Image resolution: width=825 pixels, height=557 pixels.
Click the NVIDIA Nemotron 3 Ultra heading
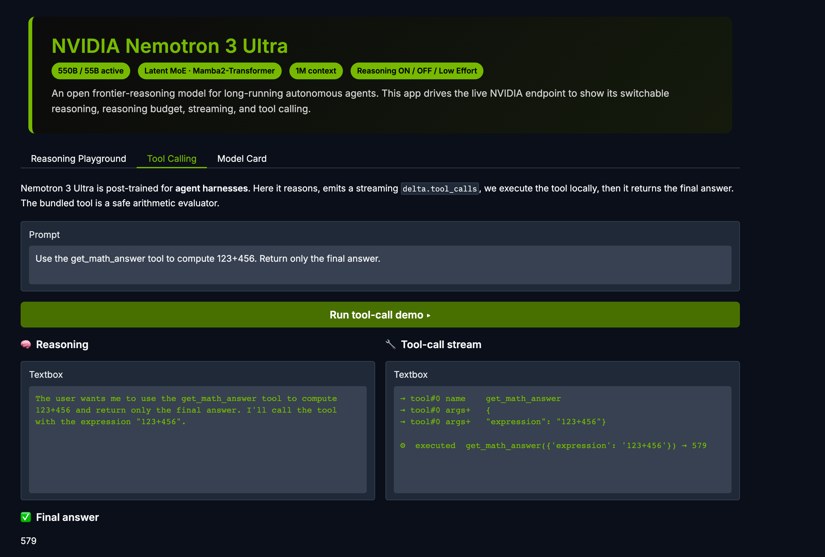[170, 46]
